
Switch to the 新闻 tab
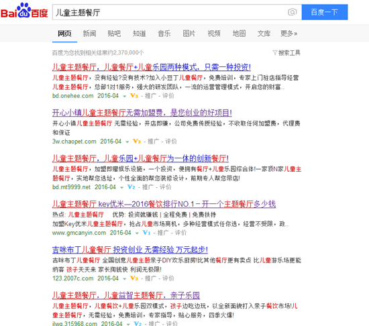point(89,34)
